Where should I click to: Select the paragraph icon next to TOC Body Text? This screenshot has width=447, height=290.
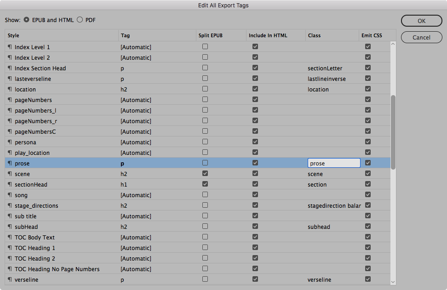point(9,237)
